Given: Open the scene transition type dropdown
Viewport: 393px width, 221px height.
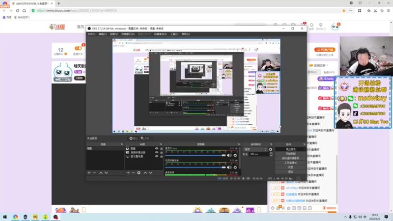Looking at the screenshot, I should 255,149.
